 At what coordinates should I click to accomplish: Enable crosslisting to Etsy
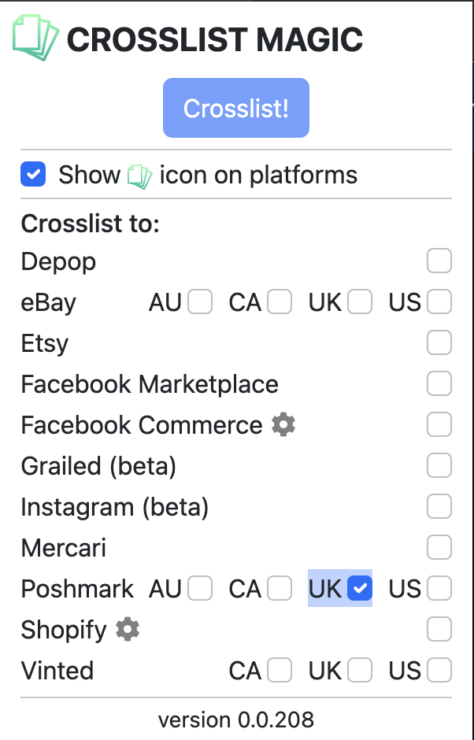(439, 342)
